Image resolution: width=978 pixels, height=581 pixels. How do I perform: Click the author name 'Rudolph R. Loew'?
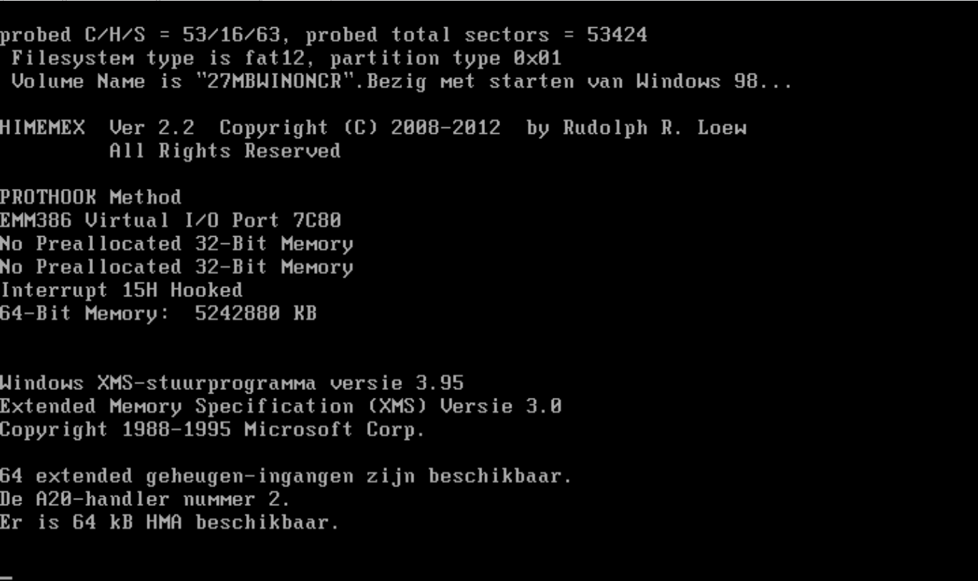(x=654, y=128)
